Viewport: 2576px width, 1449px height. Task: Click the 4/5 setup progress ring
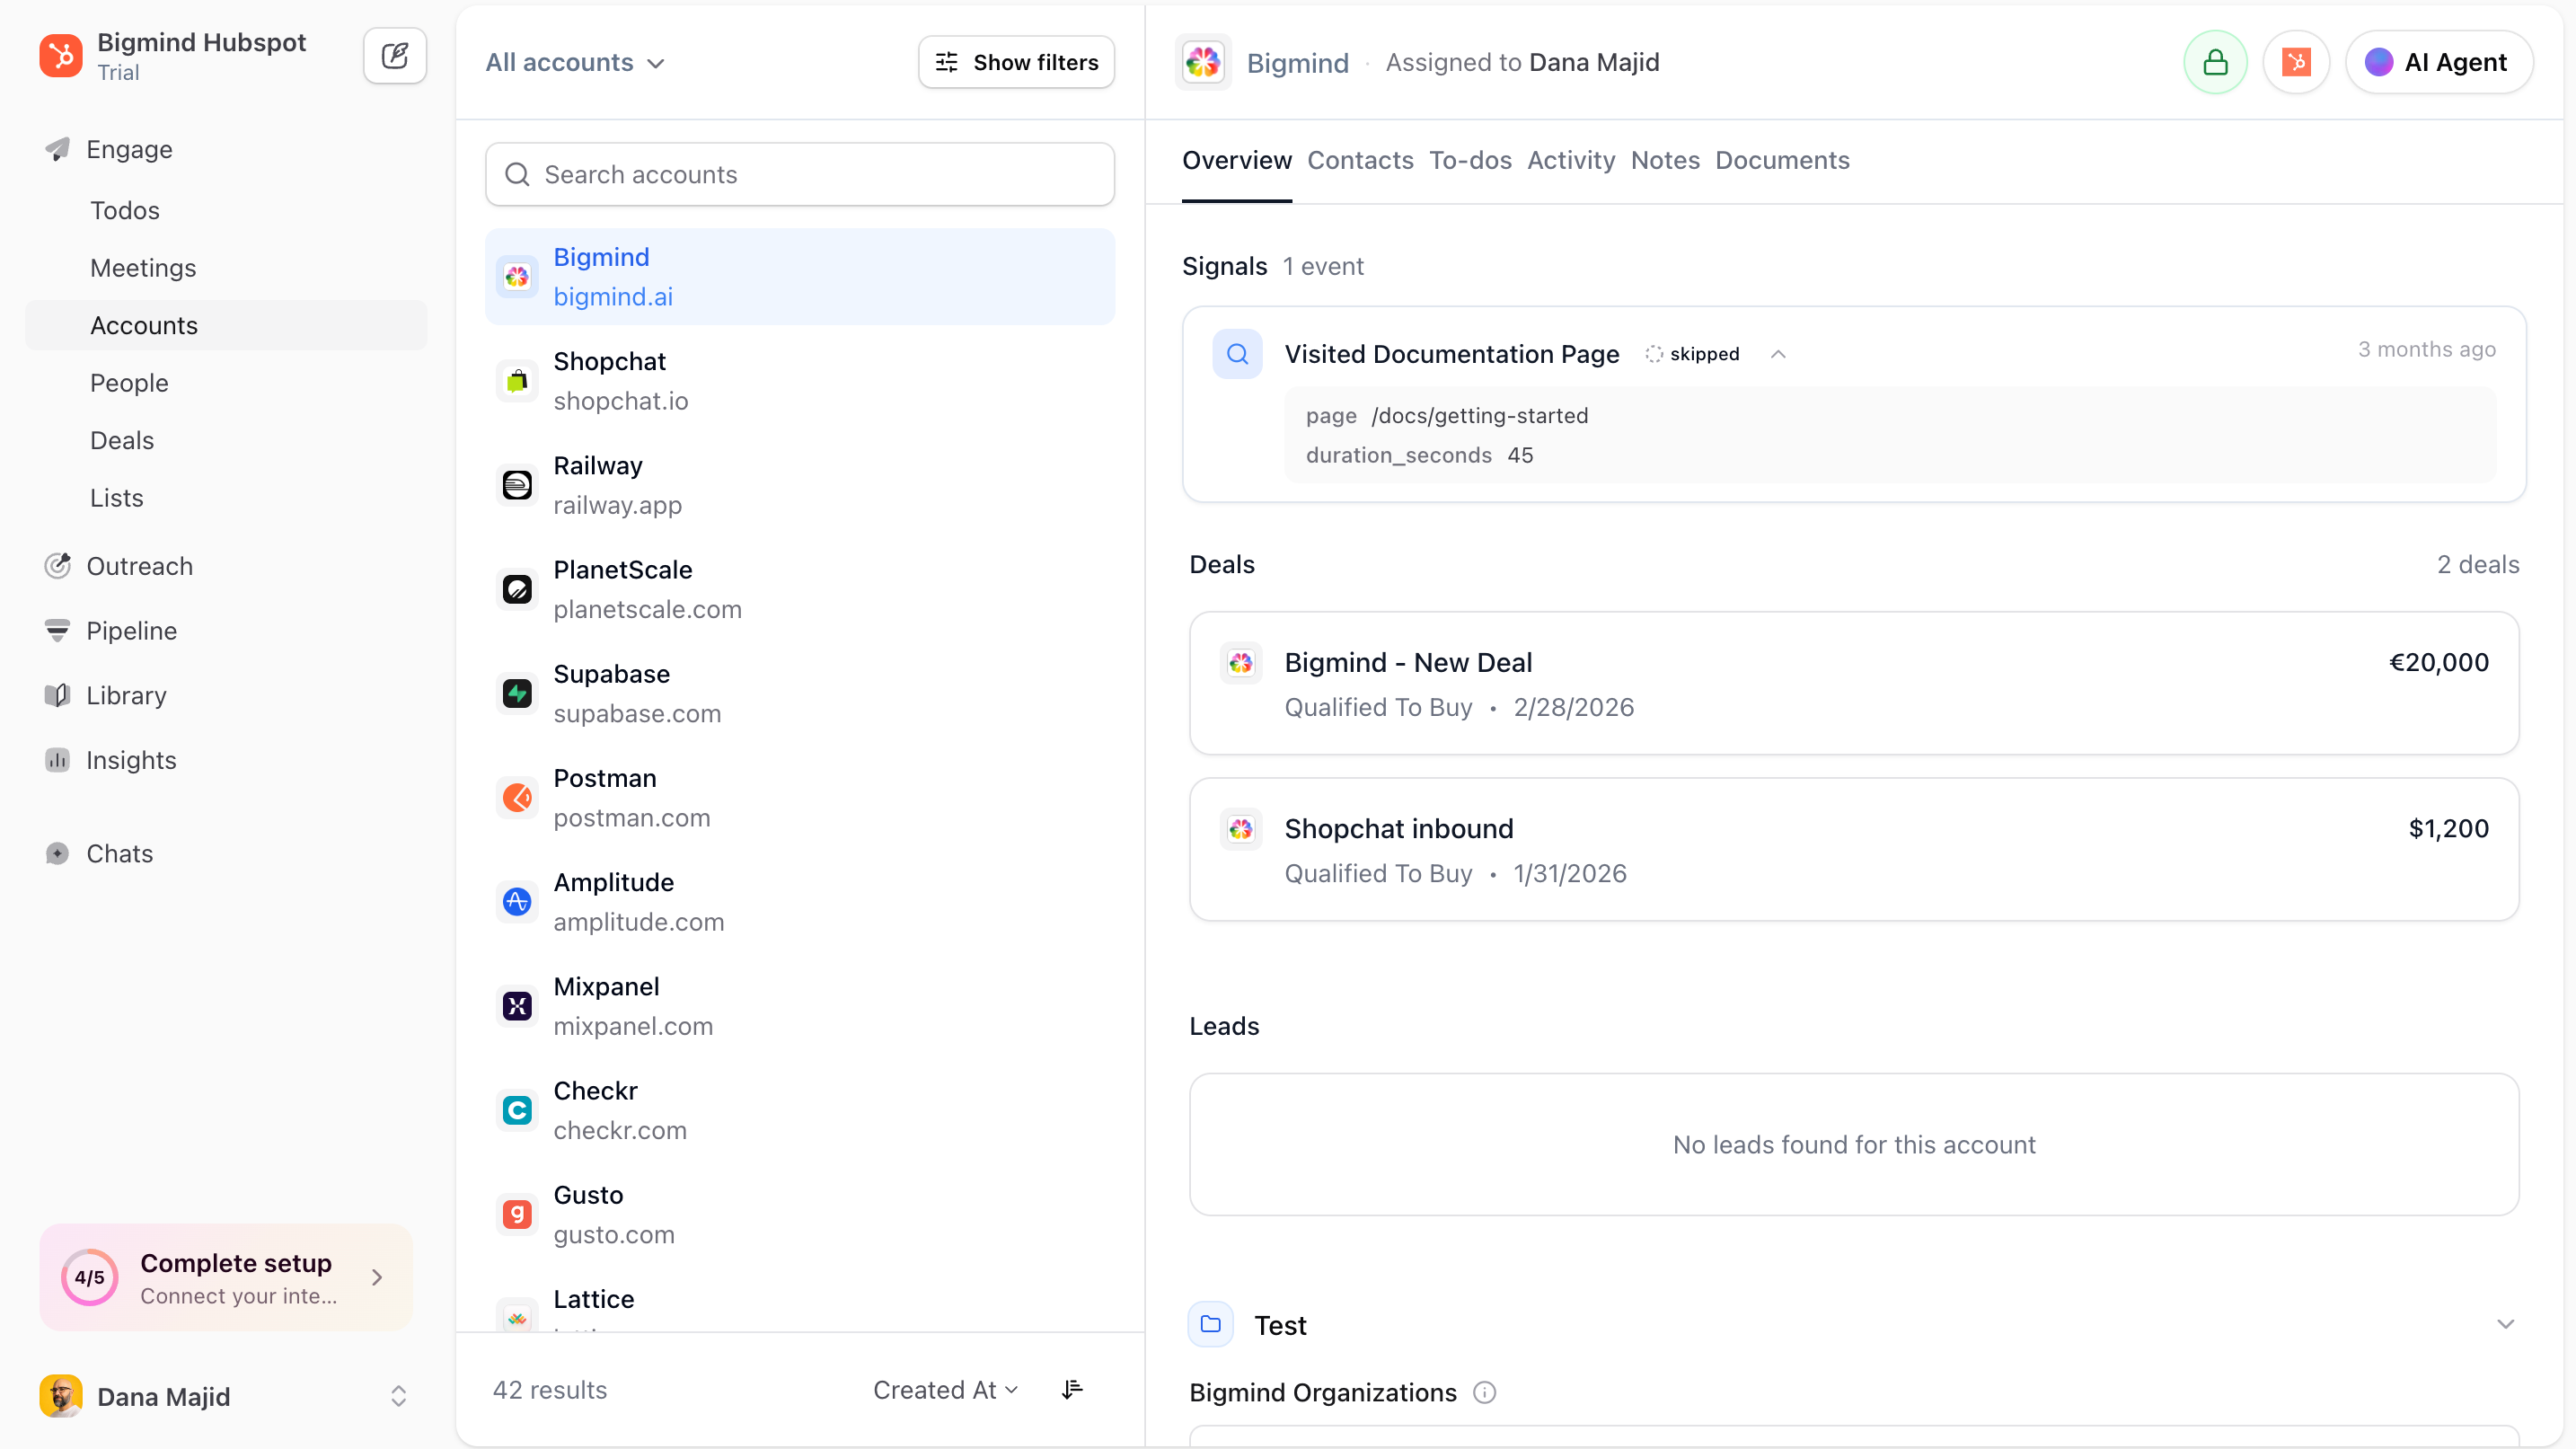[x=89, y=1277]
